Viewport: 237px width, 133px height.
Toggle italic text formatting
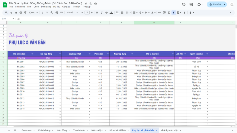point(102,13)
